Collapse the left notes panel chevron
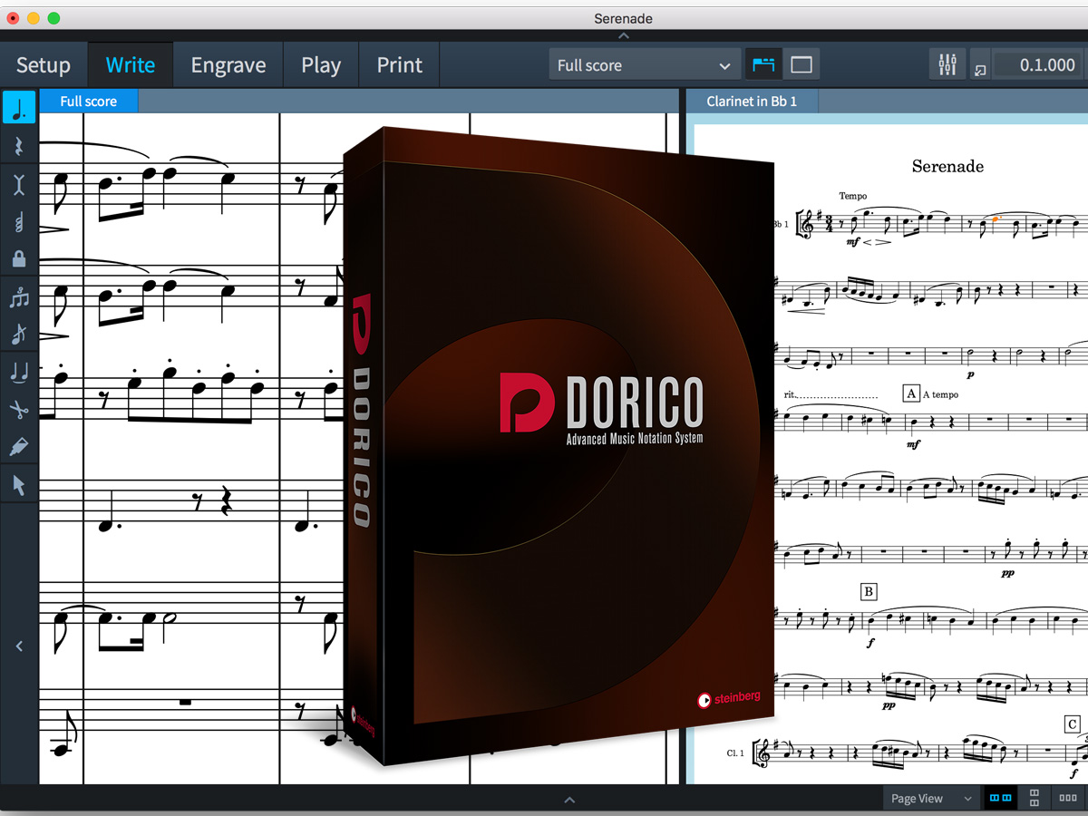 tap(19, 646)
